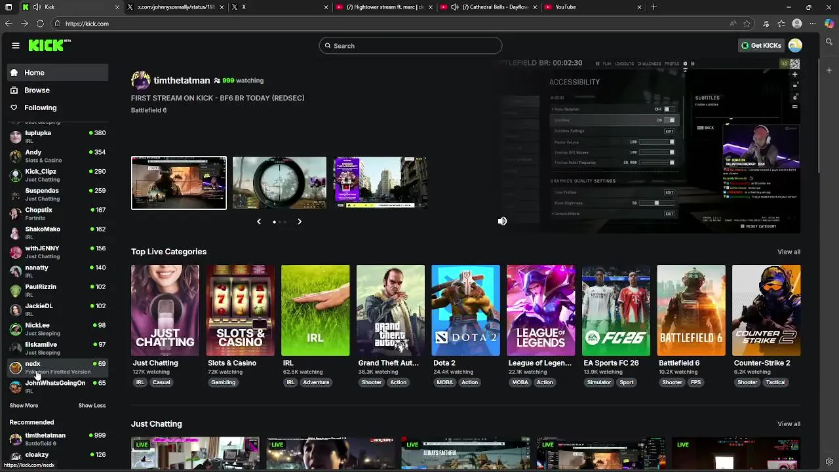
Task: Click the Gambling tag under Slots & Casino
Action: 223,382
